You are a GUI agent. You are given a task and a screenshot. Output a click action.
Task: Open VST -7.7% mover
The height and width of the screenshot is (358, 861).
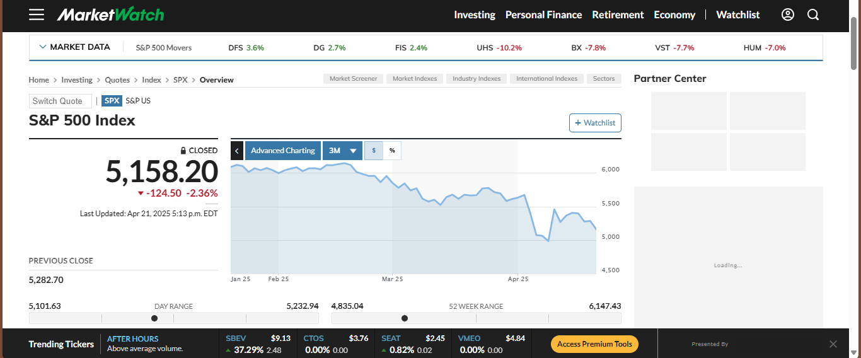tap(674, 48)
